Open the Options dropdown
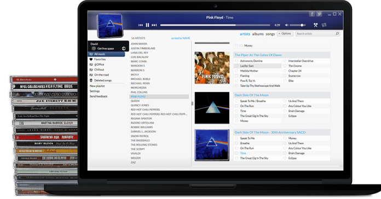Screen dimensions: 381x199 tap(285, 33)
